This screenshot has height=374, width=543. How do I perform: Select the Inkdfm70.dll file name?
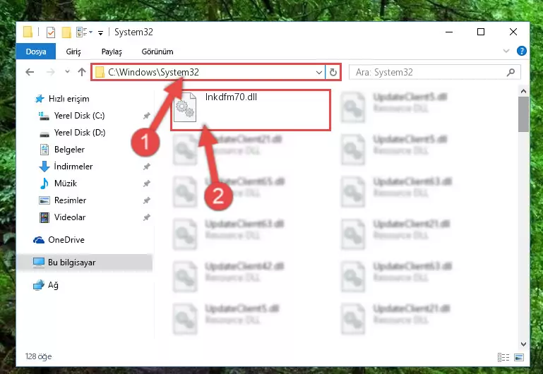pos(231,97)
